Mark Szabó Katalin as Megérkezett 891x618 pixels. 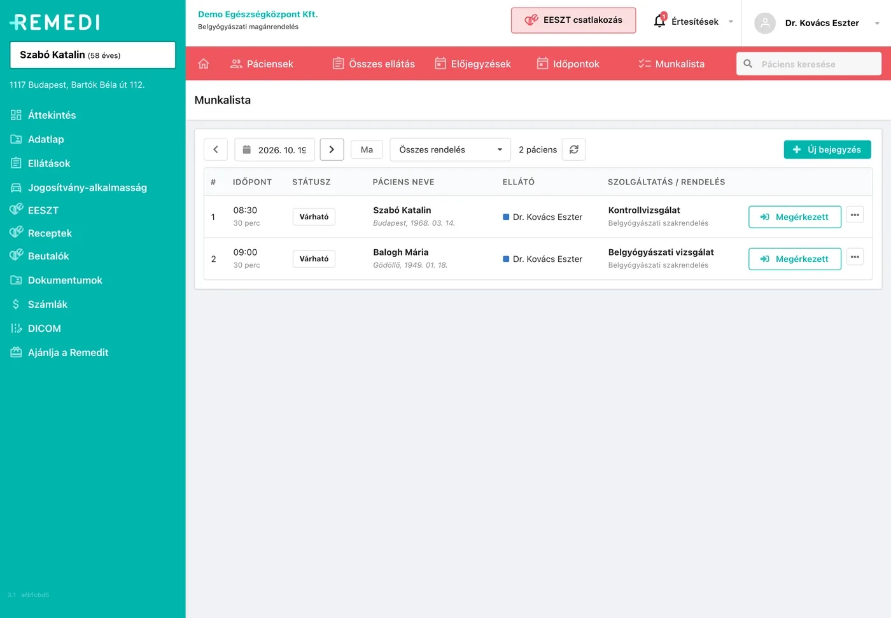[x=795, y=217]
